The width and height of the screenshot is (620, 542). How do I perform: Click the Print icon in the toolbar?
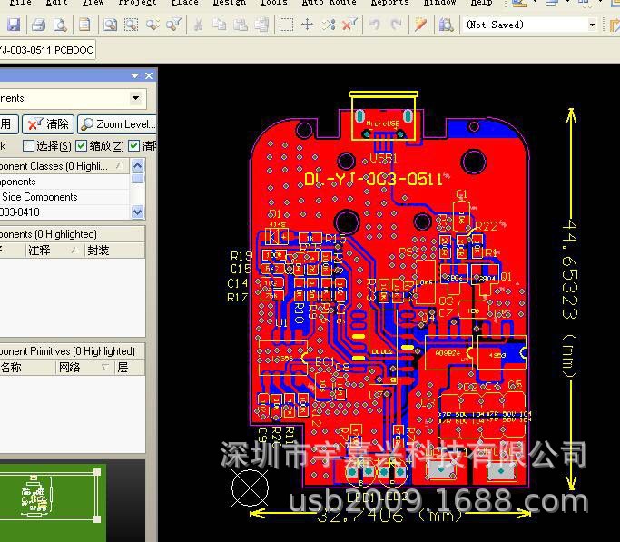pos(38,25)
